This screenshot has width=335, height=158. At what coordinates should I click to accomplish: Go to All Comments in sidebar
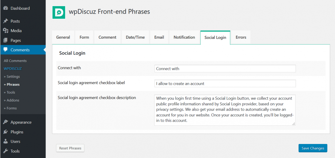[15, 61]
